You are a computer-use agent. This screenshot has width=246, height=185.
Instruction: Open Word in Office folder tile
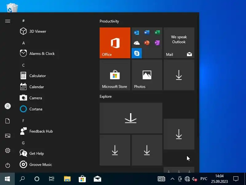(147, 32)
